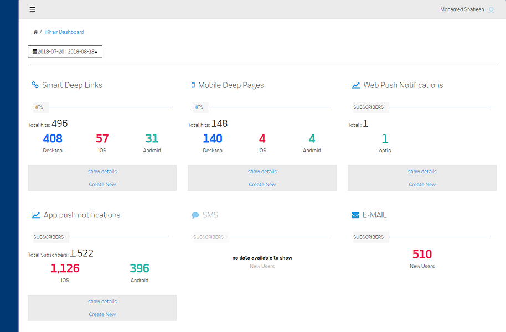Click the E-MAIL envelope icon
Image resolution: width=506 pixels, height=332 pixels.
click(355, 215)
